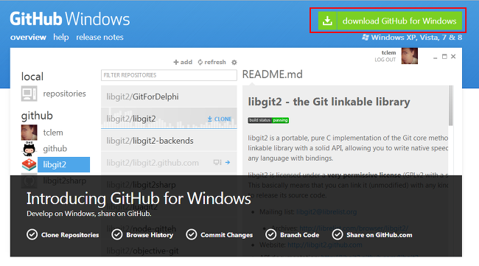Select the libgit2/GitForDelphi repository
The image size is (479, 266).
click(x=169, y=97)
